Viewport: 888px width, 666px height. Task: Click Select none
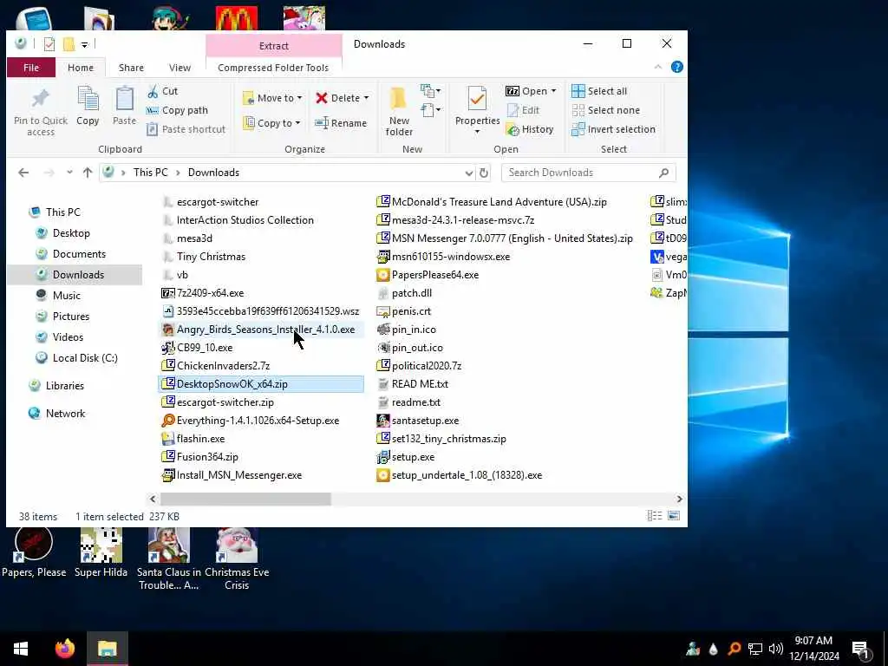click(x=605, y=110)
